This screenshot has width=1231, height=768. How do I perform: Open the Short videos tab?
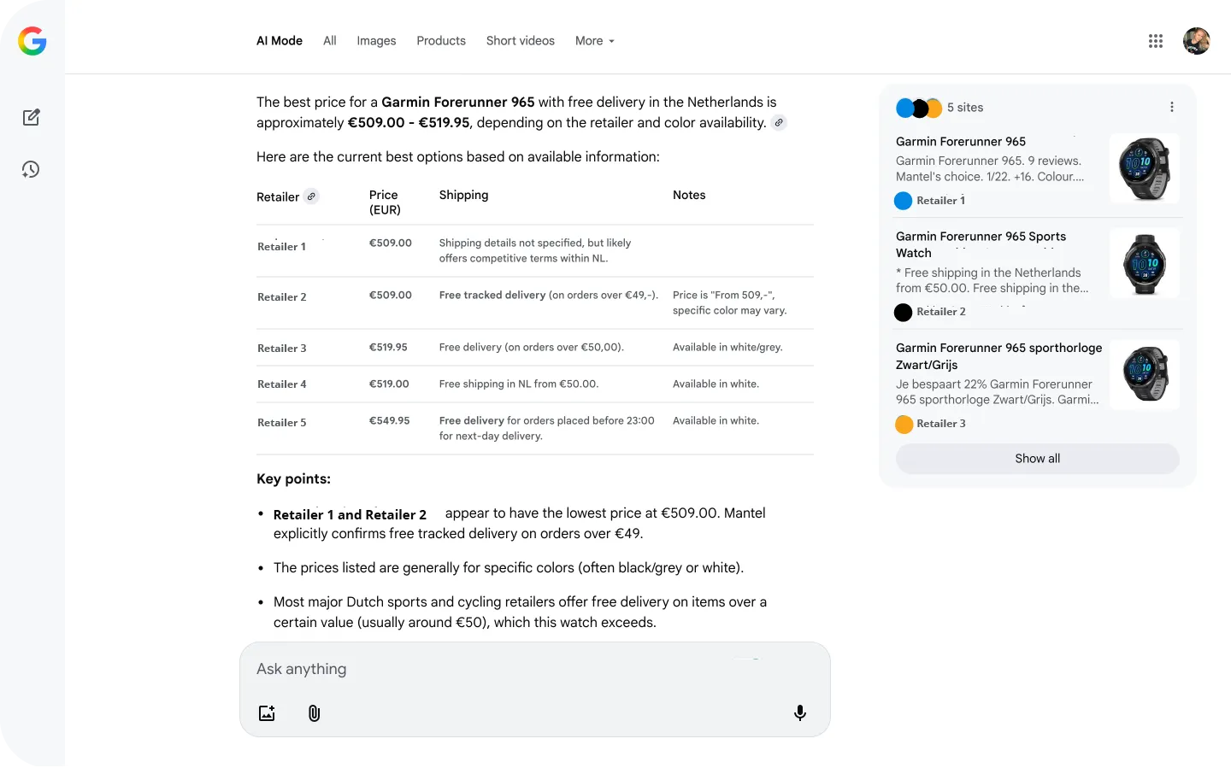[520, 41]
